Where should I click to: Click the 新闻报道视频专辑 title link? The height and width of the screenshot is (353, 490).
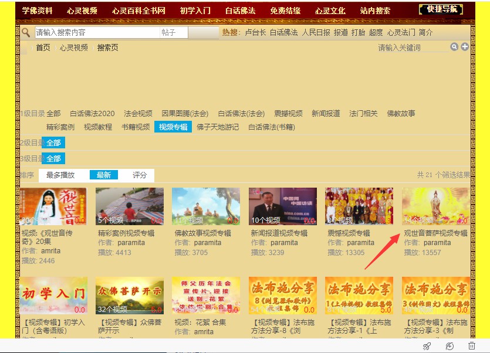coord(279,233)
